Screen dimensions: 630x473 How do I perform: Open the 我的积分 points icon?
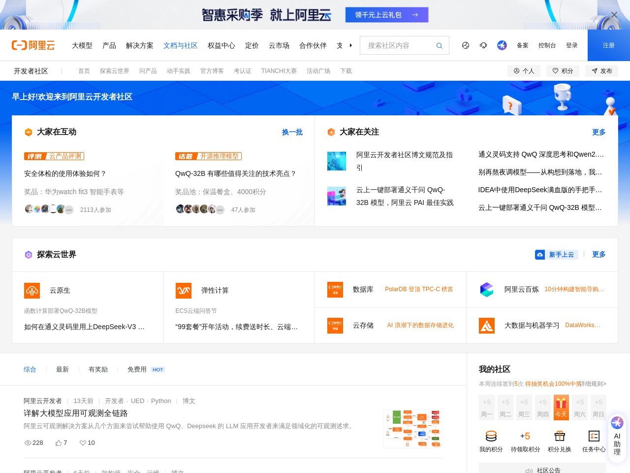[491, 436]
